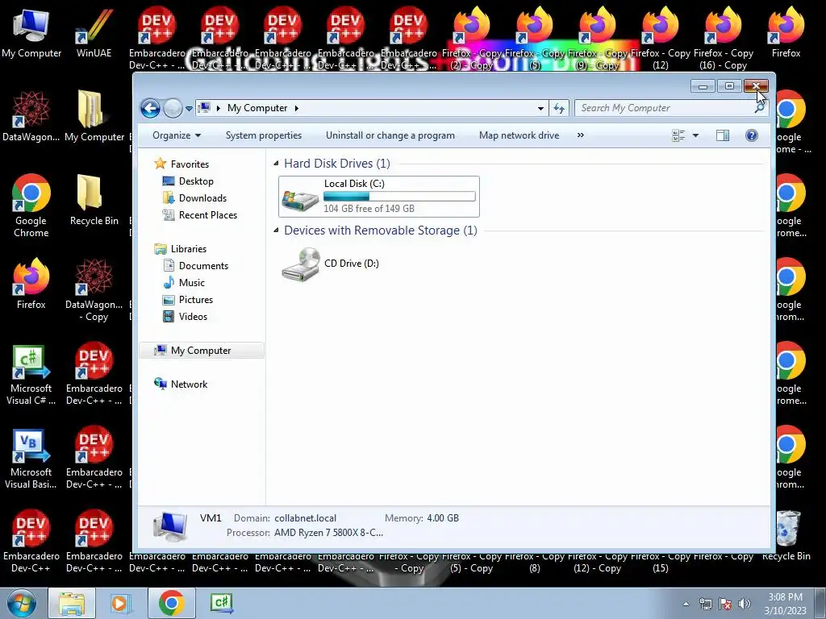Select the CD Drive (D:) icon

pyautogui.click(x=301, y=264)
